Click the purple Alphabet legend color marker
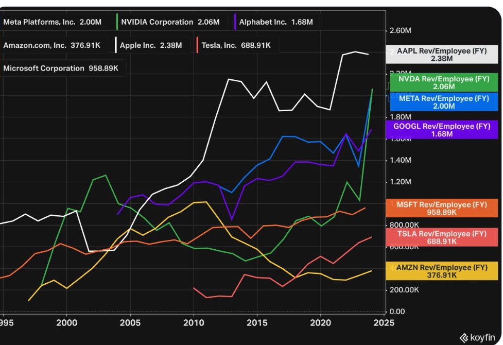Screen dimensions: 503x345 coord(236,22)
